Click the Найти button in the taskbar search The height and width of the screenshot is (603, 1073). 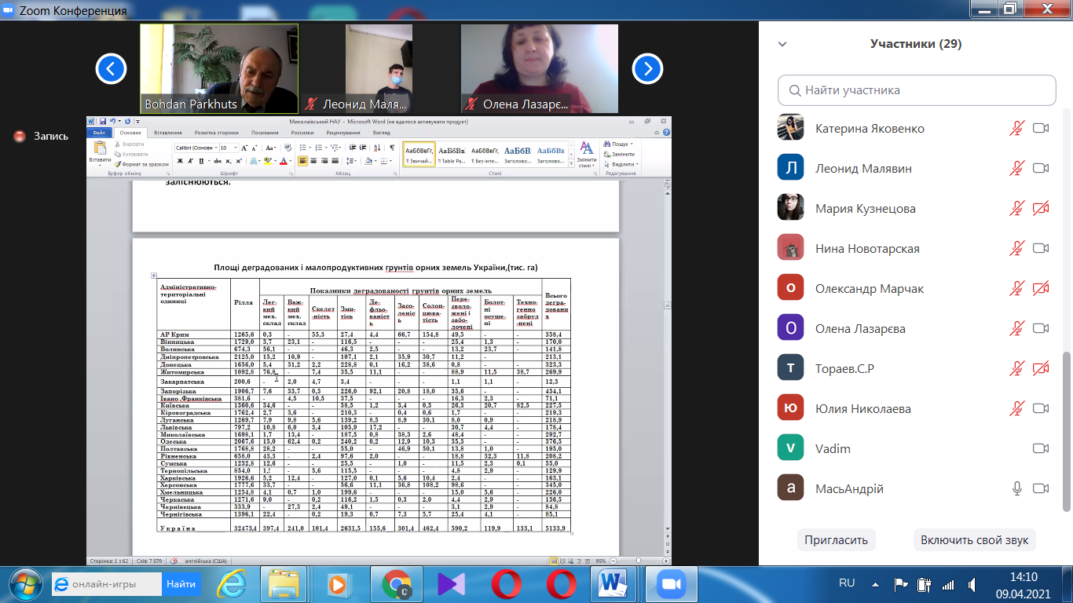click(x=181, y=584)
